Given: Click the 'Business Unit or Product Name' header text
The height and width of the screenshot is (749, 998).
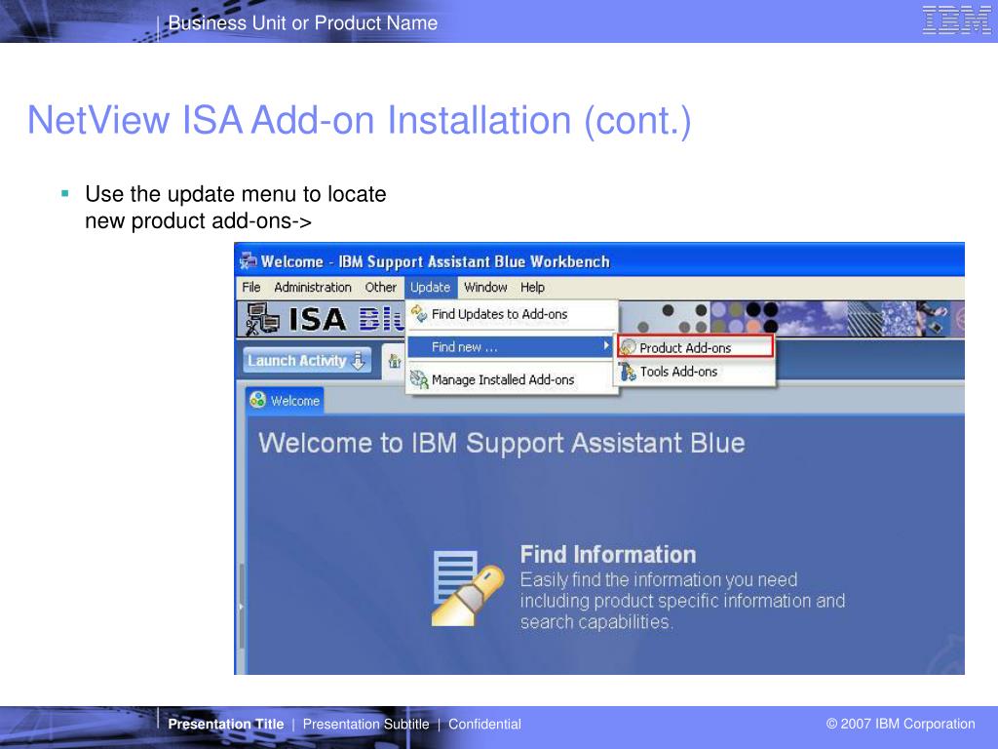Looking at the screenshot, I should (303, 23).
